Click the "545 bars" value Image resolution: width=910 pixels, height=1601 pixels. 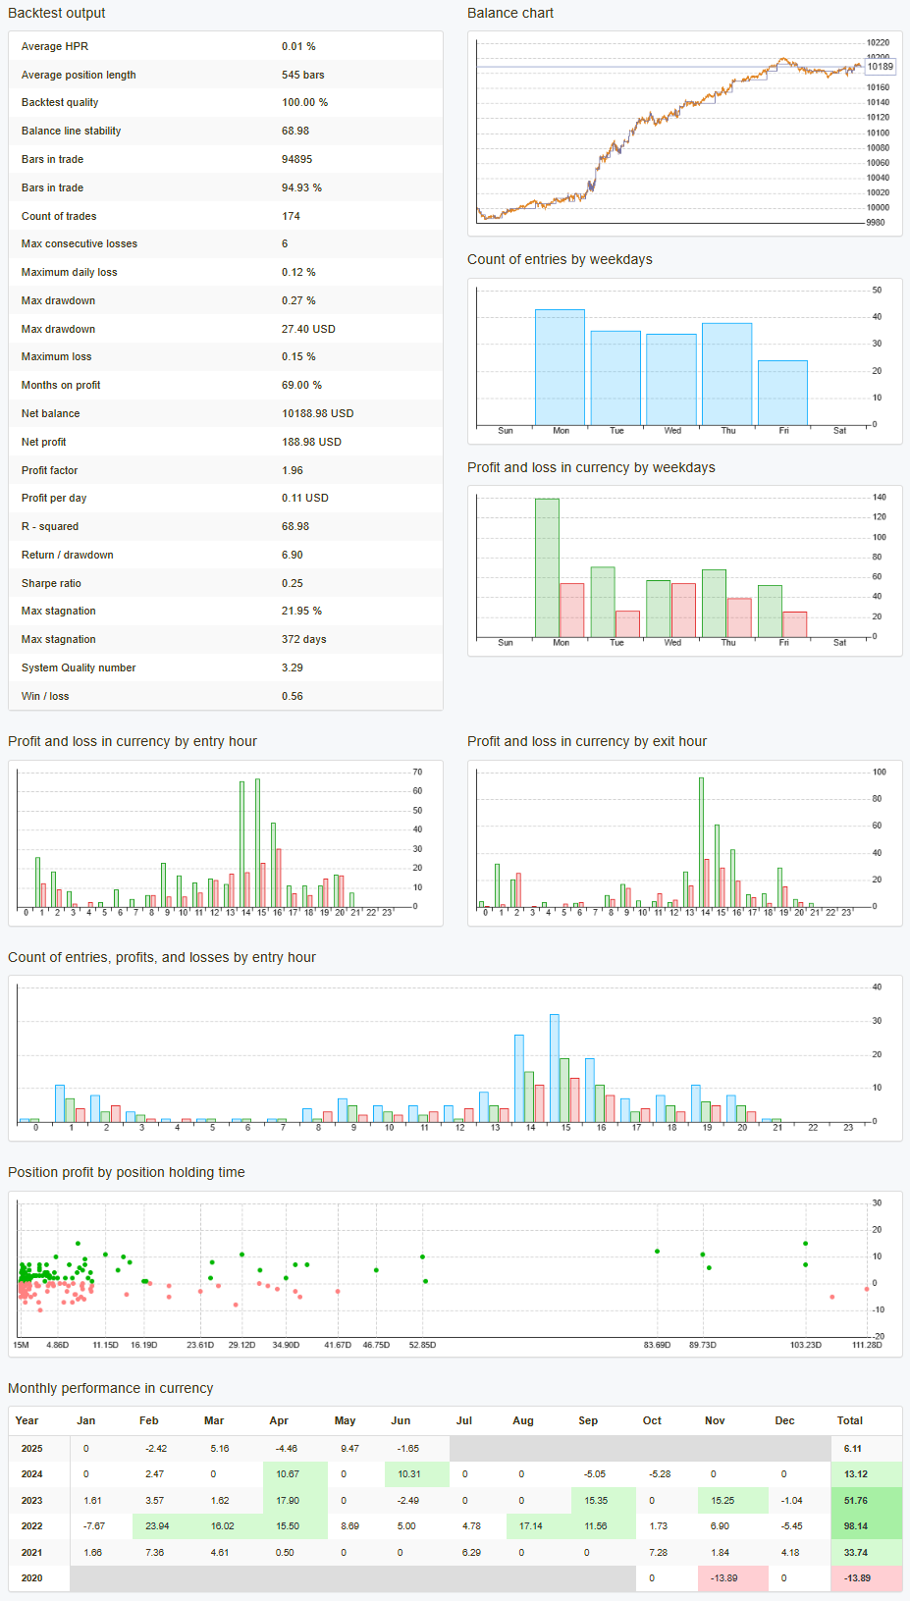(x=302, y=75)
